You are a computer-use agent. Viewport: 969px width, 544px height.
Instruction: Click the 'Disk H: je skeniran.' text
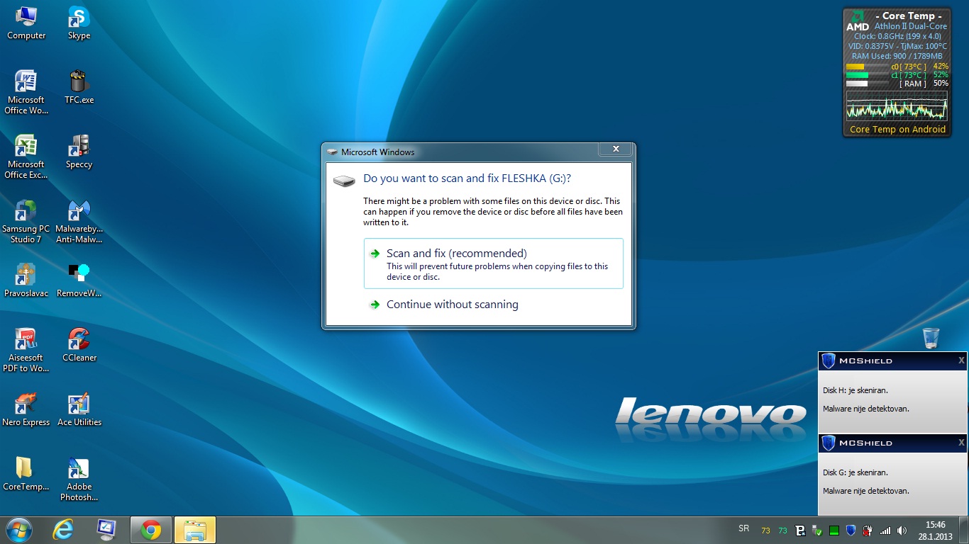pos(856,390)
